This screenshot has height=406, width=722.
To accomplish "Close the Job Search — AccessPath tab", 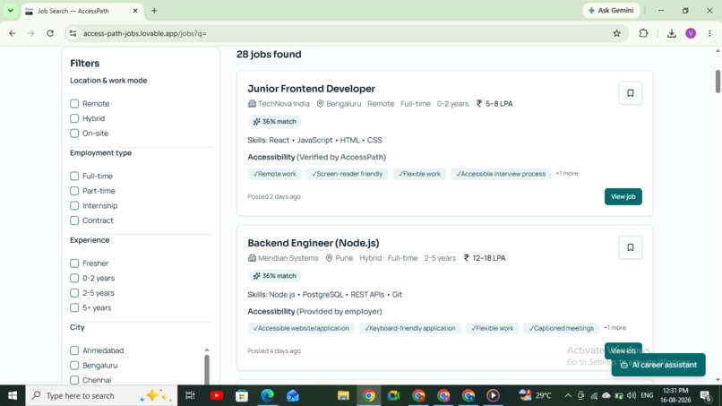I will (x=135, y=11).
